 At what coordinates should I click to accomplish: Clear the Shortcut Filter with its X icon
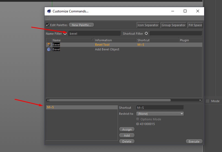pyautogui.click(x=146, y=33)
